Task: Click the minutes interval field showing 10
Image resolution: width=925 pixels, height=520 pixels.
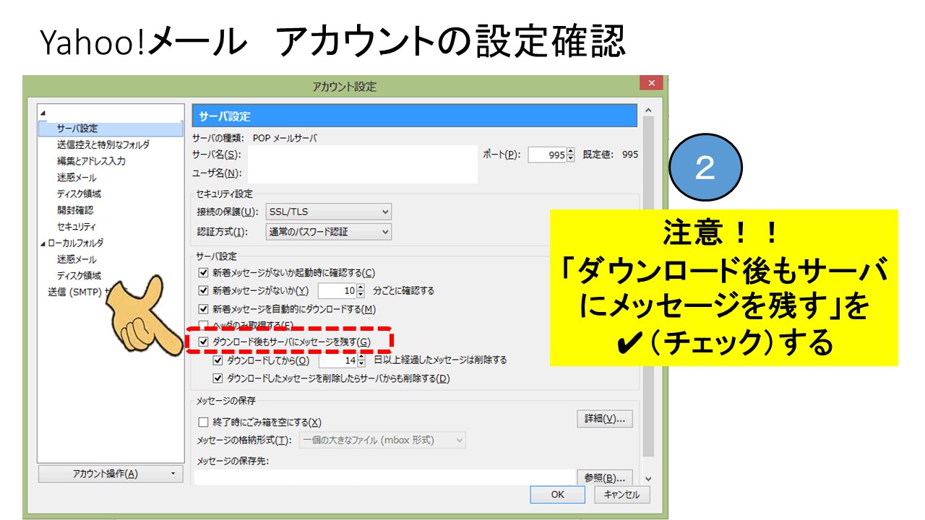Action: click(x=337, y=291)
